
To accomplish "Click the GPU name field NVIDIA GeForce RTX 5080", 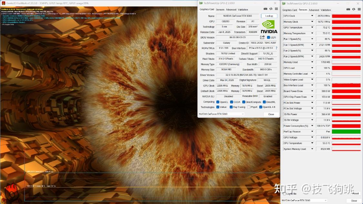I will click(x=237, y=16).
